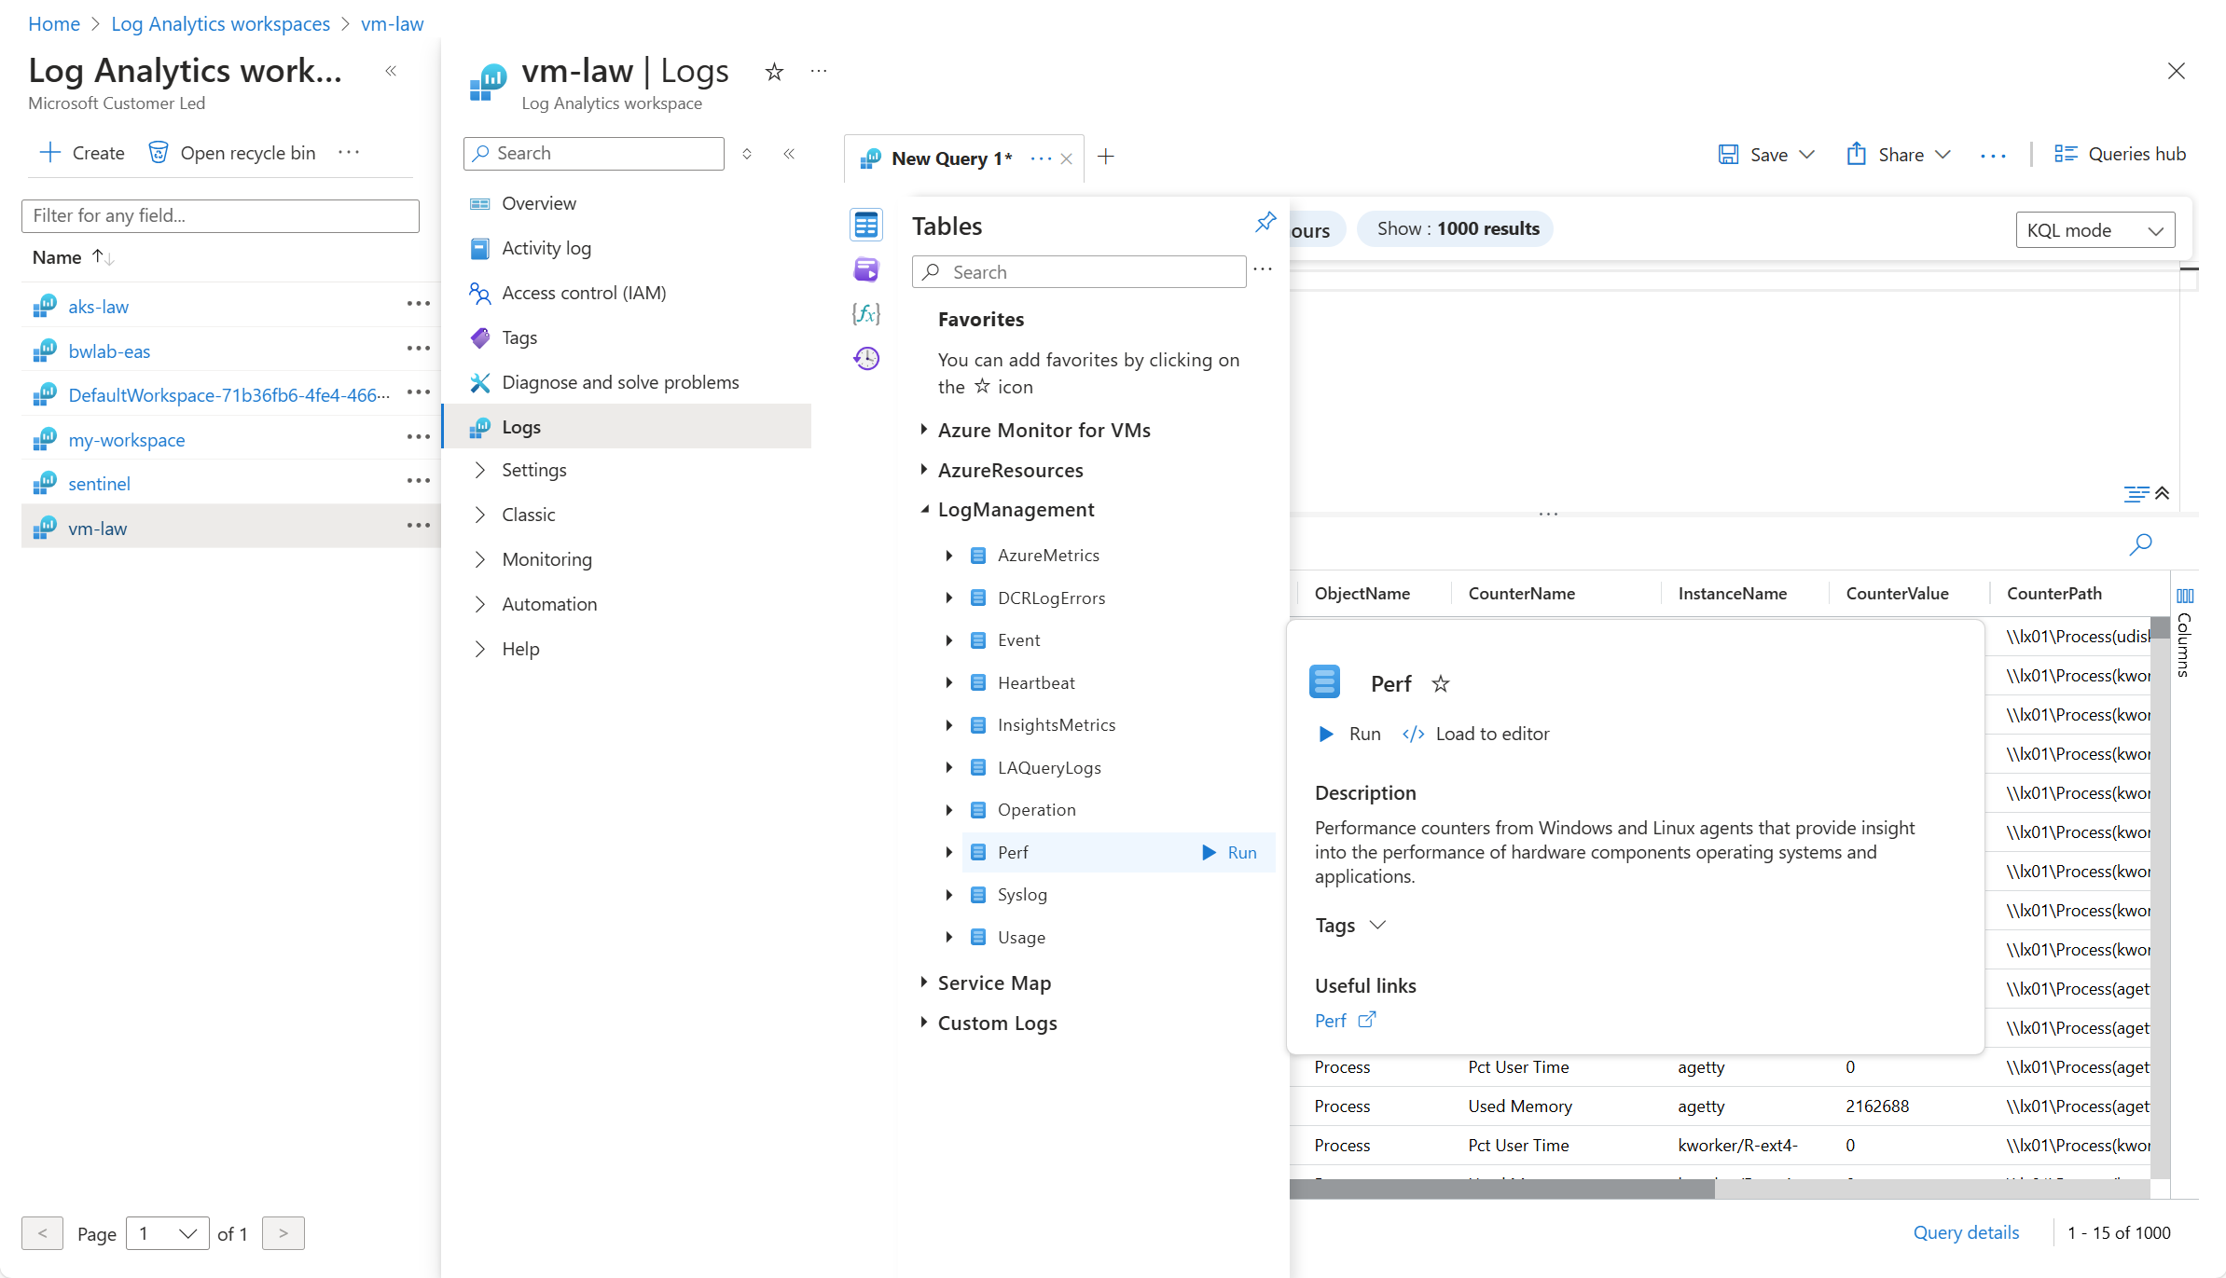Open Activity log menu item

[546, 248]
